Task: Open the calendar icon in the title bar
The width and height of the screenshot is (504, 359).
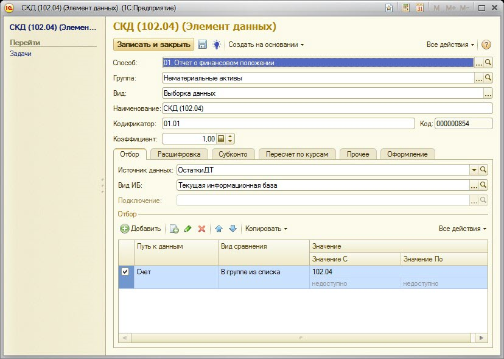Action: point(420,8)
